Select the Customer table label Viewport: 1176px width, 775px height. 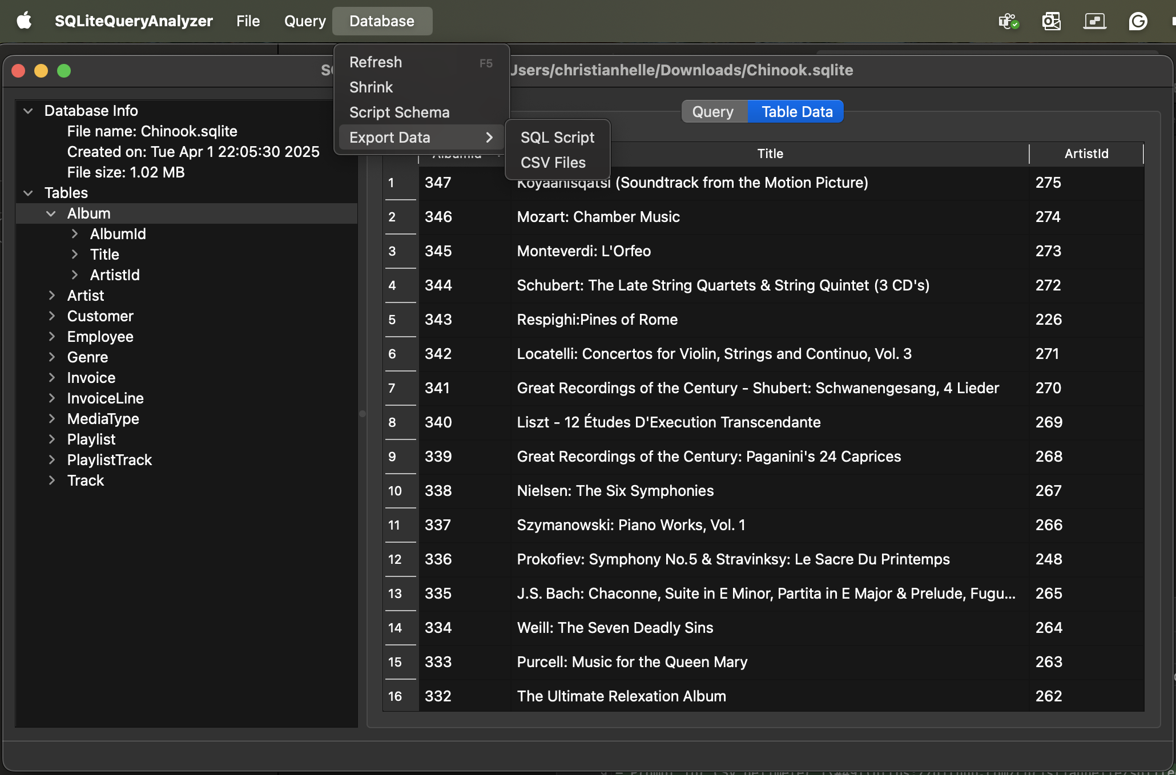point(100,316)
